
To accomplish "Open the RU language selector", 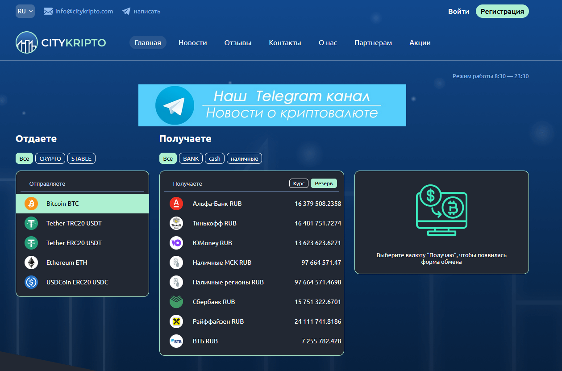I will tap(25, 11).
